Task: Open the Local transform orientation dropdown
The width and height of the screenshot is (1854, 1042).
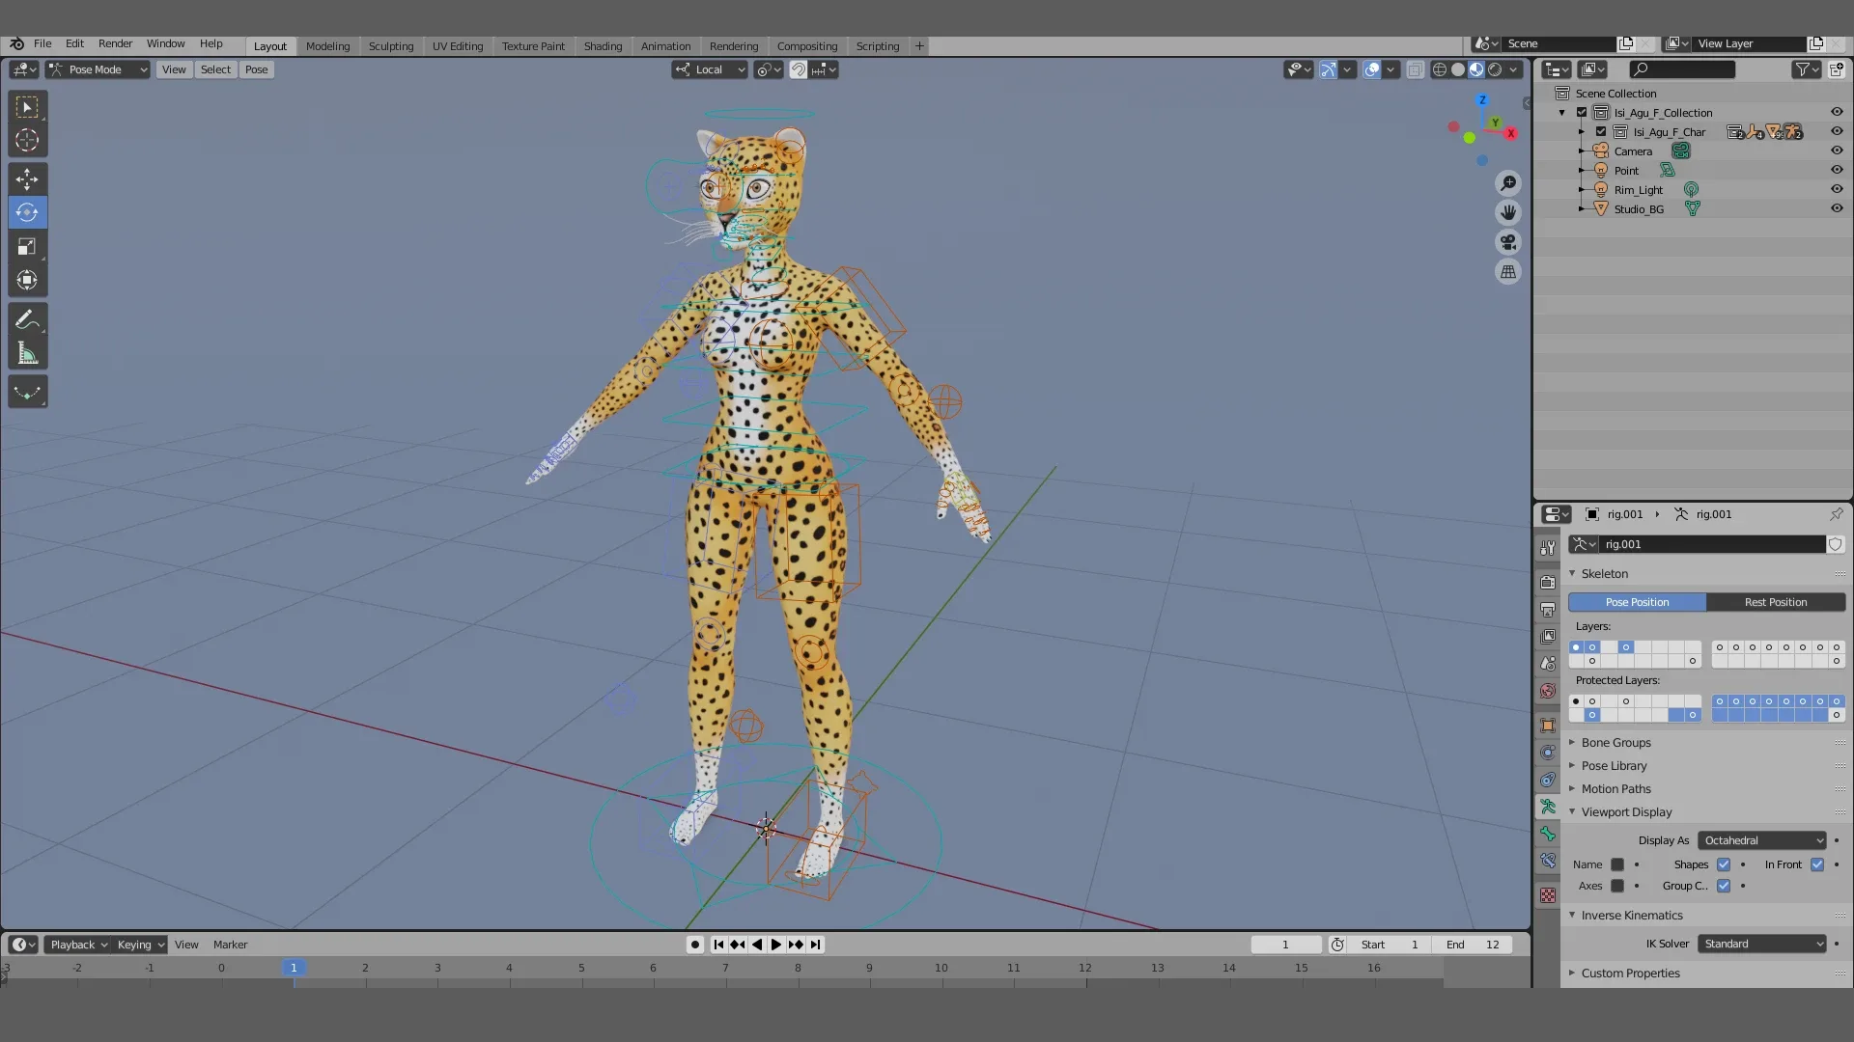Action: click(710, 69)
